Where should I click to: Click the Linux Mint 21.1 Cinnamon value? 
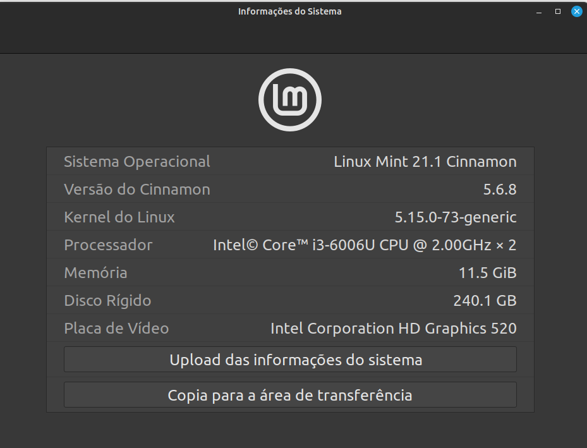(x=425, y=162)
